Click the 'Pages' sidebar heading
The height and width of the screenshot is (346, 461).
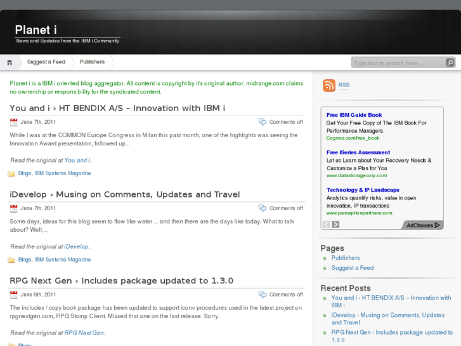tap(332, 248)
